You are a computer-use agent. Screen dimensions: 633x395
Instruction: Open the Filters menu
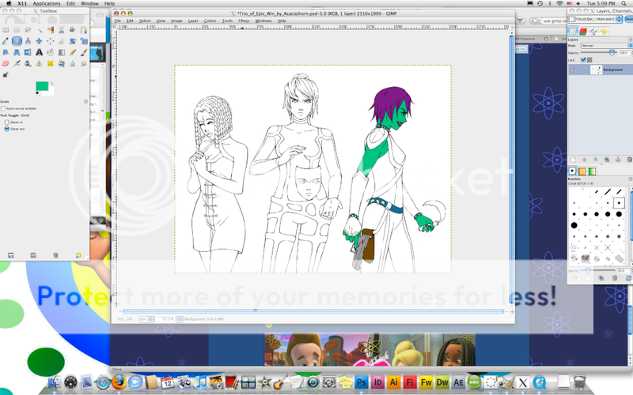click(x=244, y=21)
